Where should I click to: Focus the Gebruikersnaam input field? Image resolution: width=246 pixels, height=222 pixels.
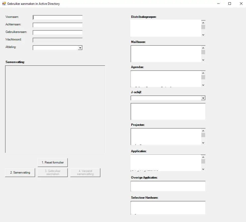tap(57, 33)
